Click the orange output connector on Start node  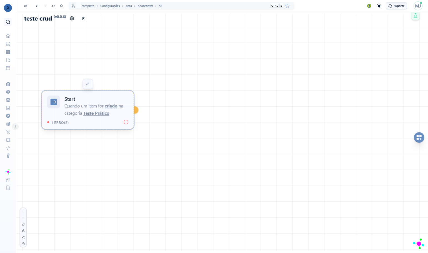coord(136,110)
